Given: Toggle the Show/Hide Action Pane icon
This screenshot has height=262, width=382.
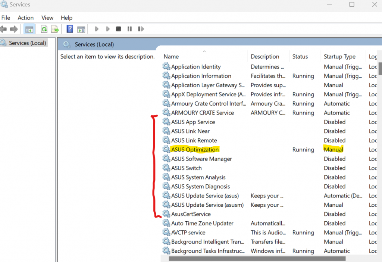Looking at the screenshot, I should (x=81, y=29).
